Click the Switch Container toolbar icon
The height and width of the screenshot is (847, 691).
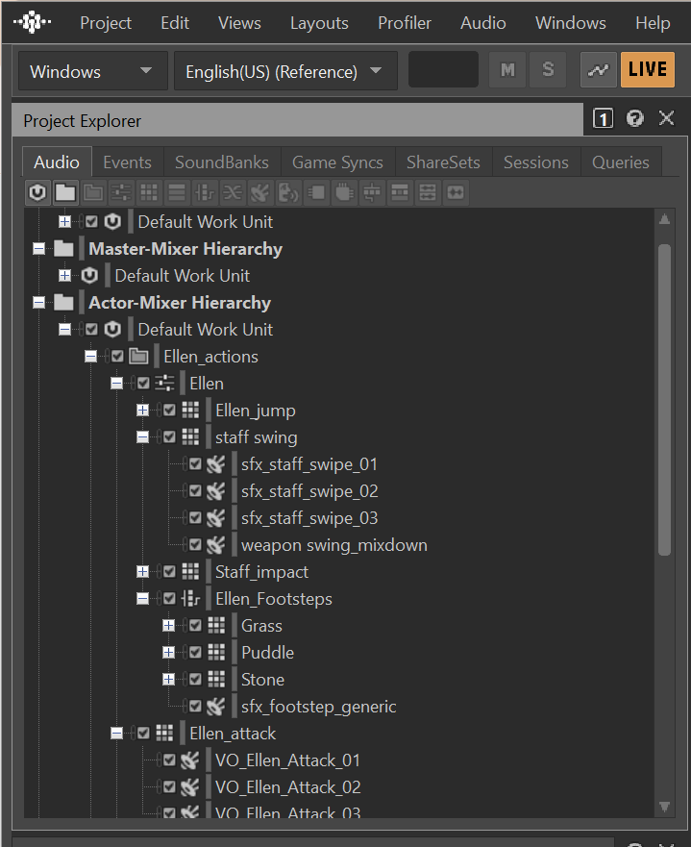click(x=205, y=193)
